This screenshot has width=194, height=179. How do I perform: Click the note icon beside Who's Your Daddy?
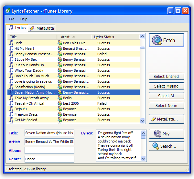pos(11,70)
